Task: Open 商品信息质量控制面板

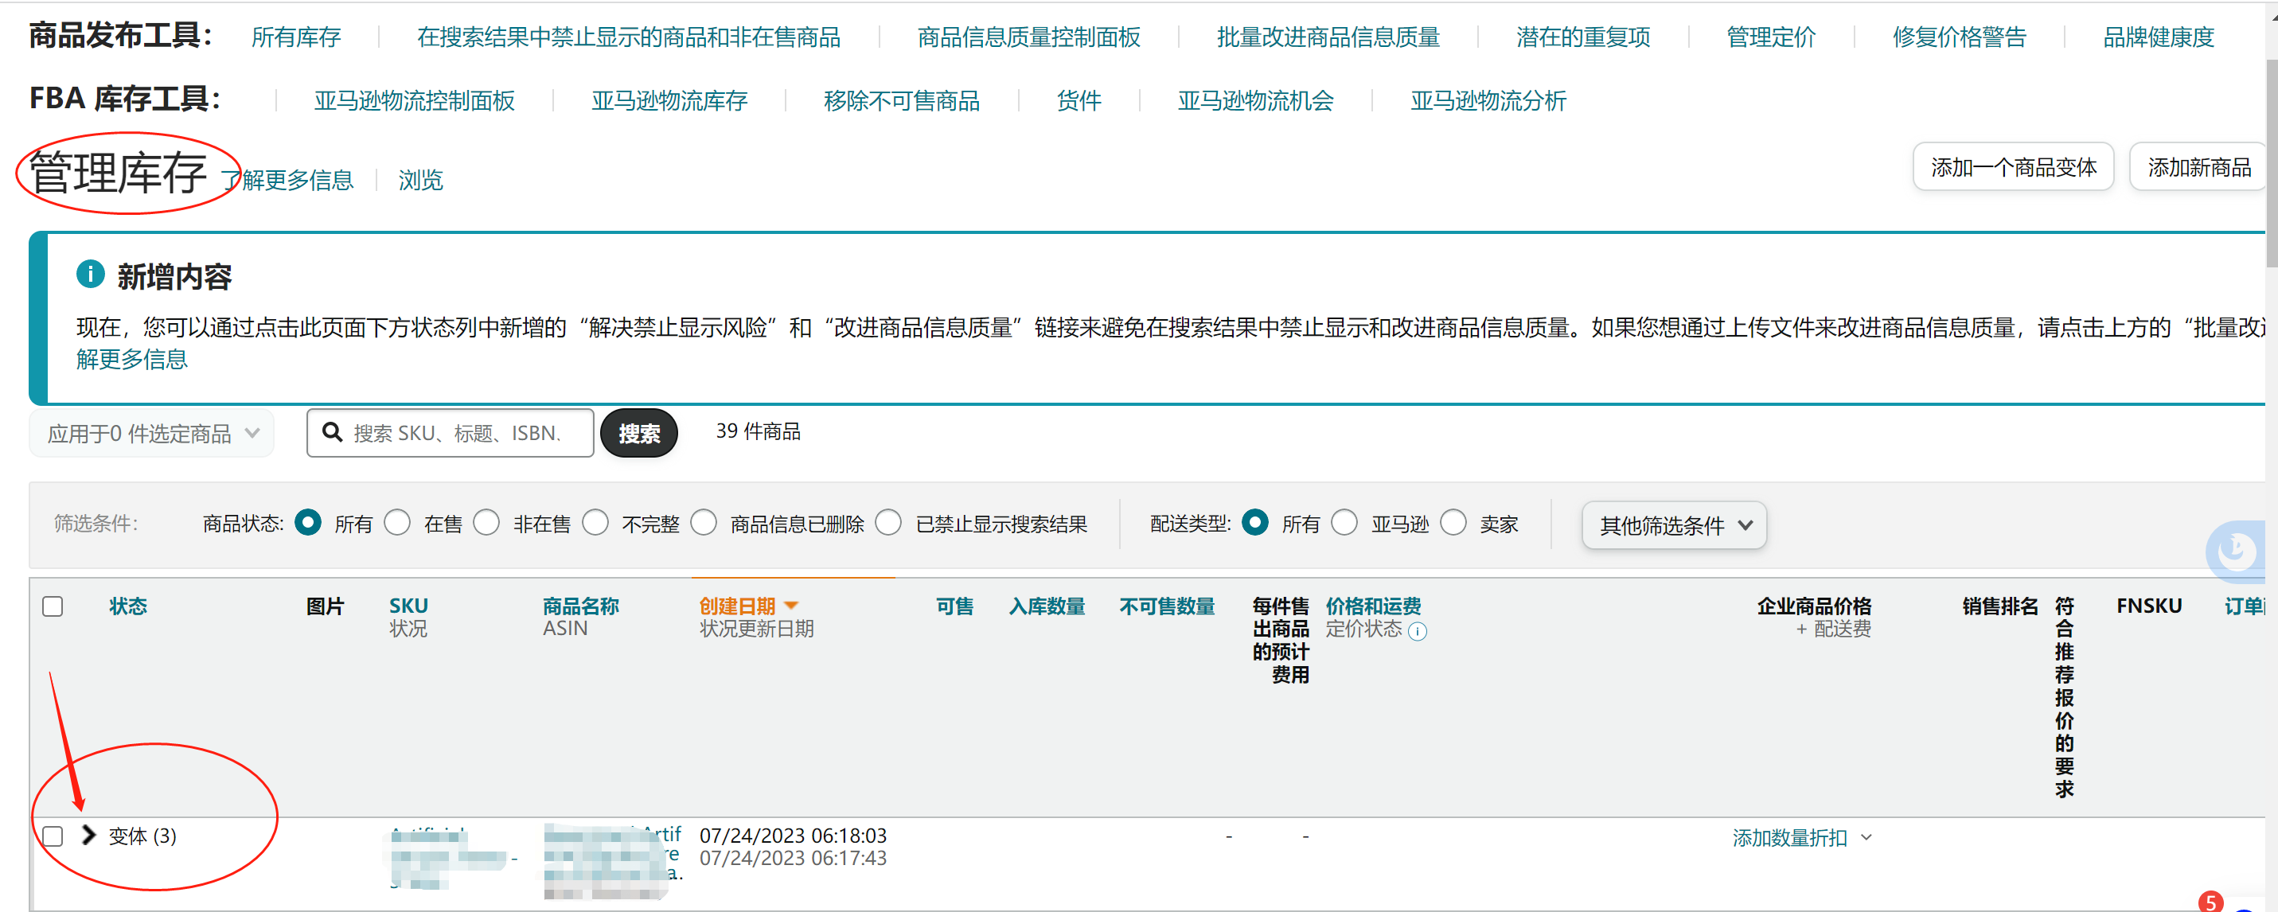Action: pyautogui.click(x=1029, y=37)
